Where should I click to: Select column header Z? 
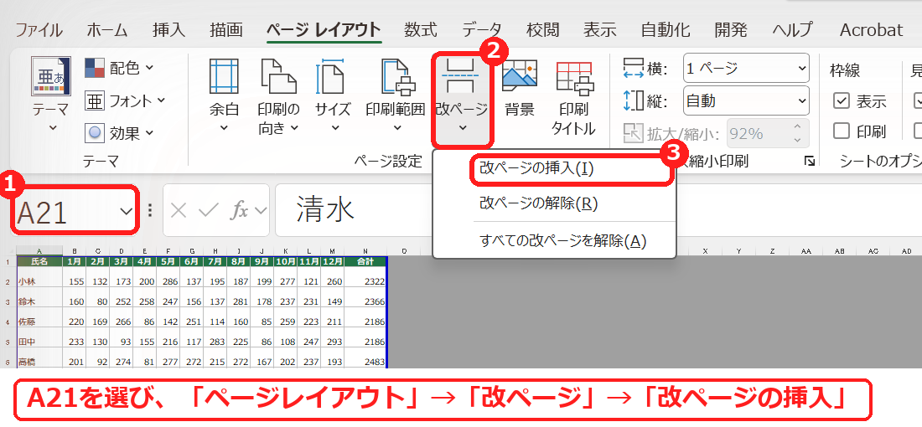(x=772, y=251)
